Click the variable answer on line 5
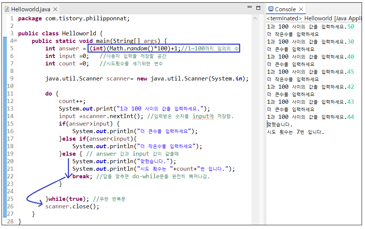 pos(69,49)
